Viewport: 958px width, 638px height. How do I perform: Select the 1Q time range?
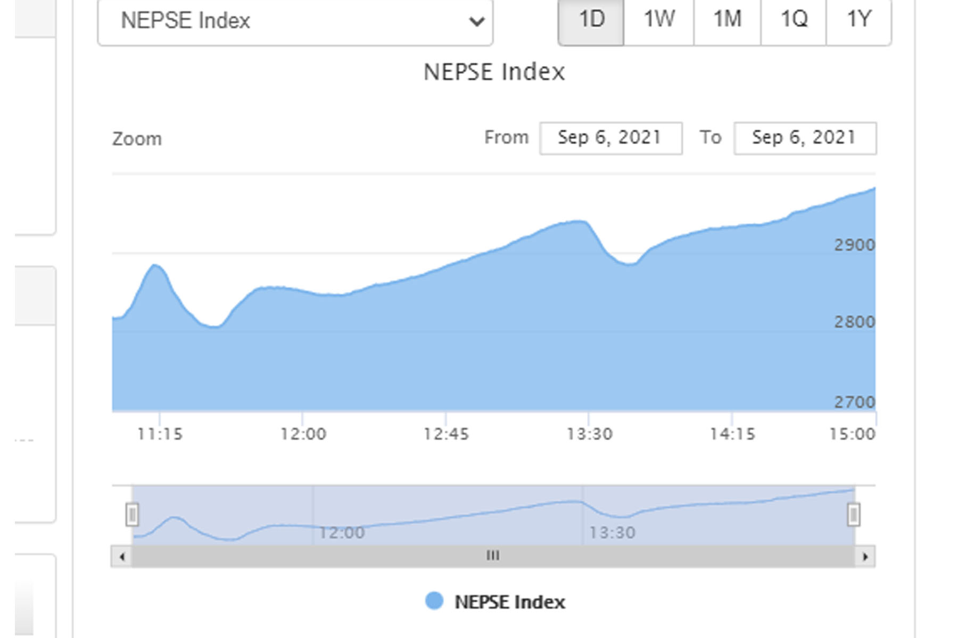(x=794, y=20)
